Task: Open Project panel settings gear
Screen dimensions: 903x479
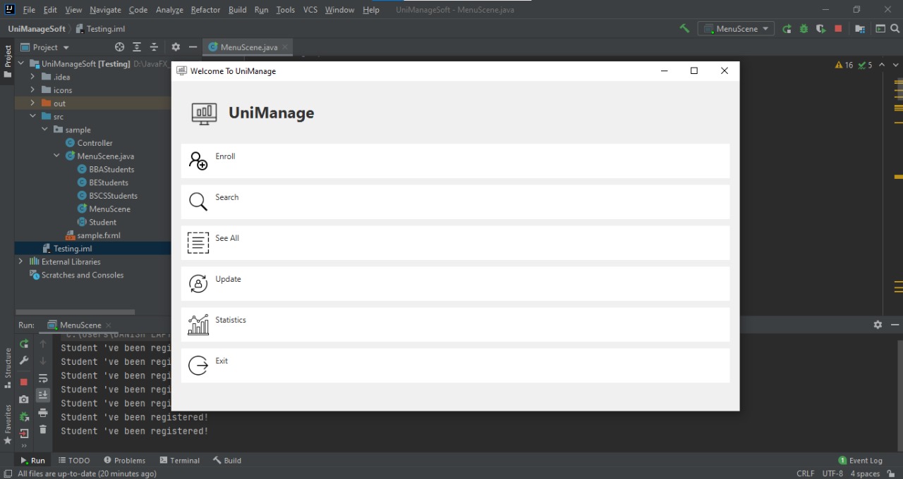Action: click(176, 47)
